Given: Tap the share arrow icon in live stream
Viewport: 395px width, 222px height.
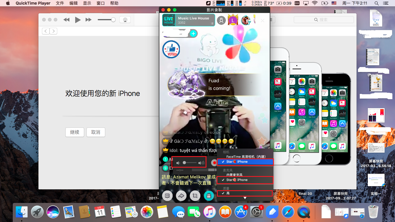Looking at the screenshot, I should pos(181,196).
